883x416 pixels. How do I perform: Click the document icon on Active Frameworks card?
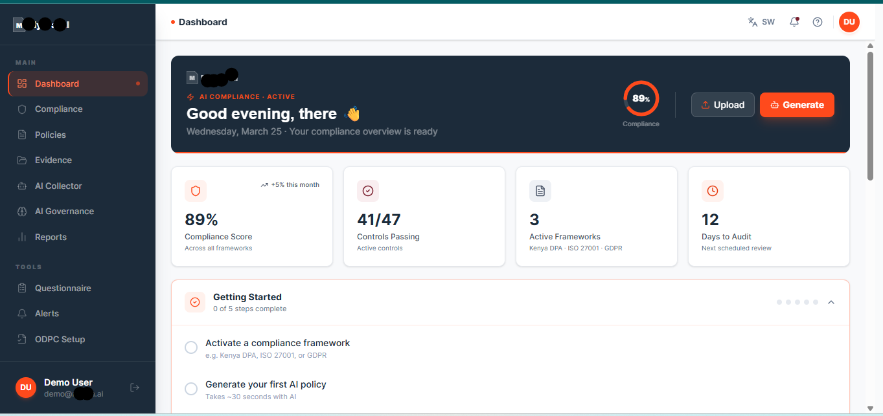click(x=540, y=191)
